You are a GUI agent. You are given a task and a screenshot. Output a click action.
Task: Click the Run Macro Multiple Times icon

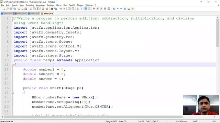click(x=105, y=9)
